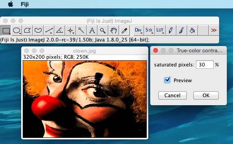Viewport: 233px width, 144px height.
Task: Select the Paintbrush tool
Action: (181, 30)
